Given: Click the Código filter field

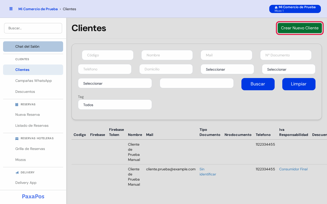Looking at the screenshot, I should (x=108, y=55).
